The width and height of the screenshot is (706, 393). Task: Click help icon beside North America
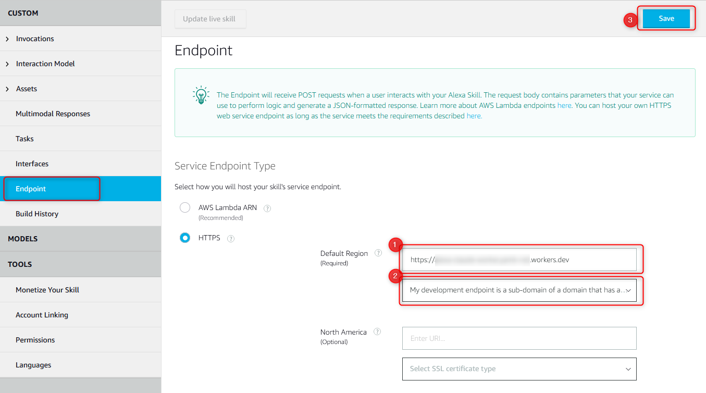[377, 331]
